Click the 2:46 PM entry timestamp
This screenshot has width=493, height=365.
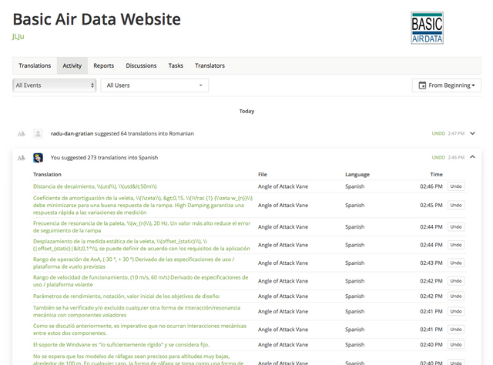pyautogui.click(x=456, y=158)
